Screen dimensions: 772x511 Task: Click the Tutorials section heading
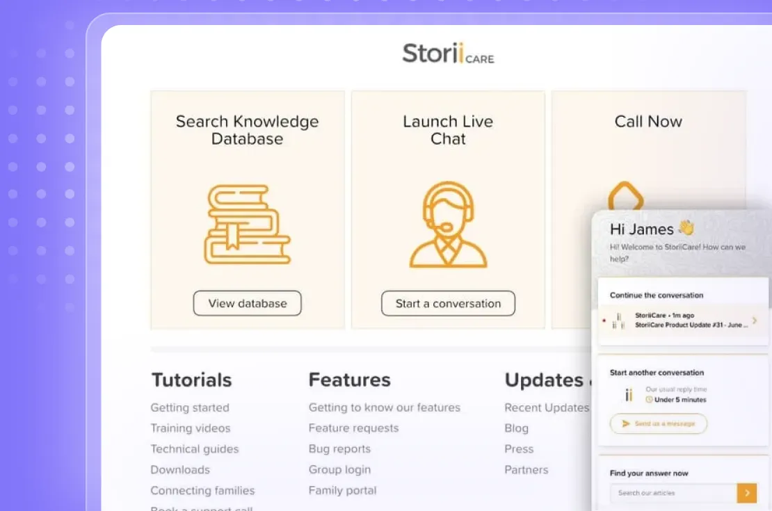pyautogui.click(x=191, y=380)
